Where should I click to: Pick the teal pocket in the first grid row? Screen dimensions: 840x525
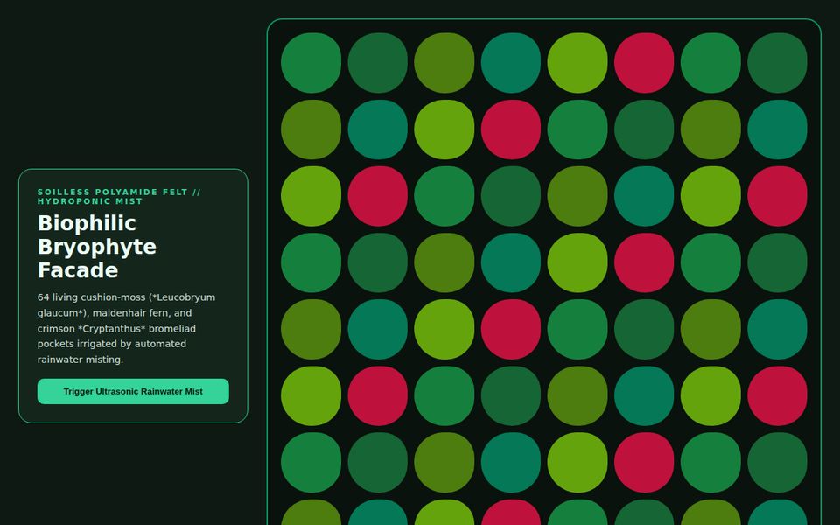[x=511, y=63]
